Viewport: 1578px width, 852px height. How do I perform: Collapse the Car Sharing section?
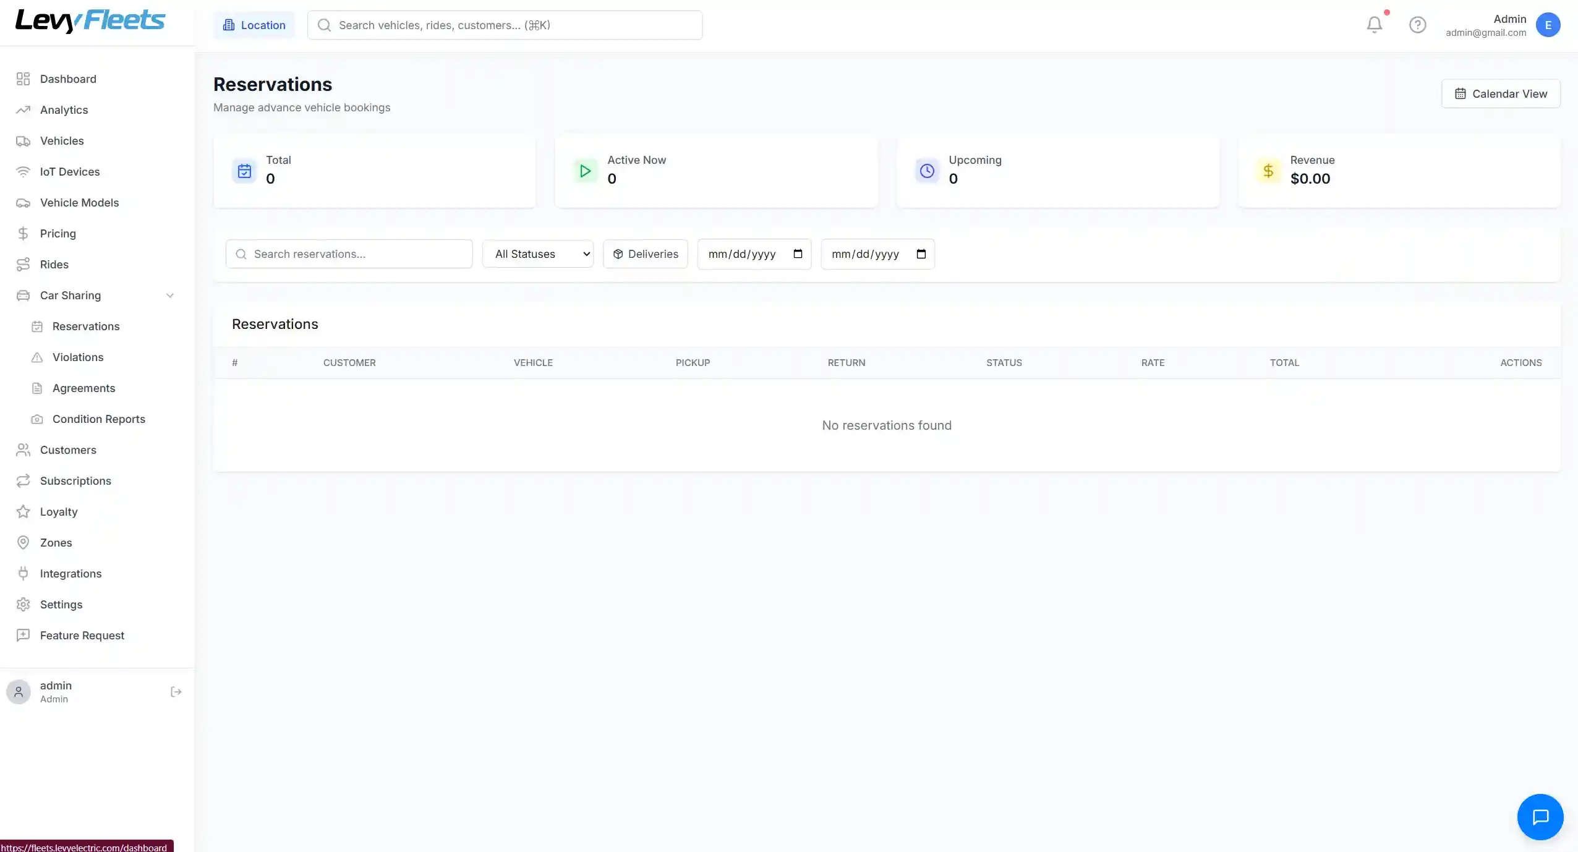click(x=169, y=296)
